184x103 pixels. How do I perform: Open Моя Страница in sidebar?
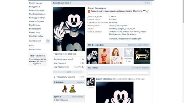point(36,3)
